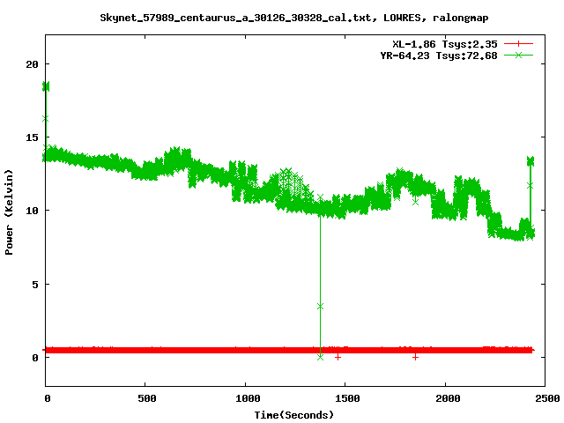Click the Power (Kelvin) y-axis label
Screen dimensions: 564x423
[9, 212]
